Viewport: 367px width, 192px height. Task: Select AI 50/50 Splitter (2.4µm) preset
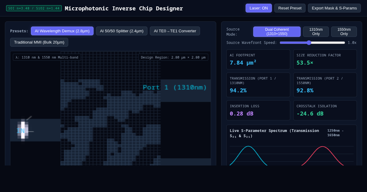pos(122,31)
